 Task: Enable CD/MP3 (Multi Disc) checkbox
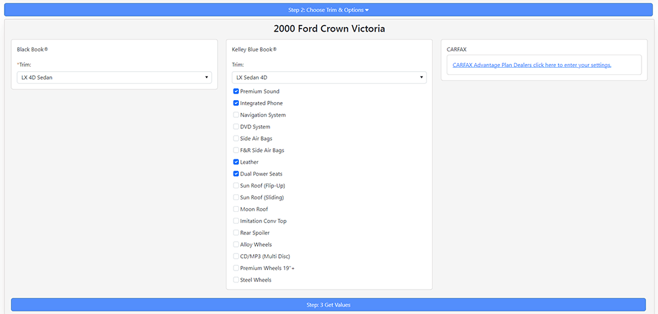(236, 257)
